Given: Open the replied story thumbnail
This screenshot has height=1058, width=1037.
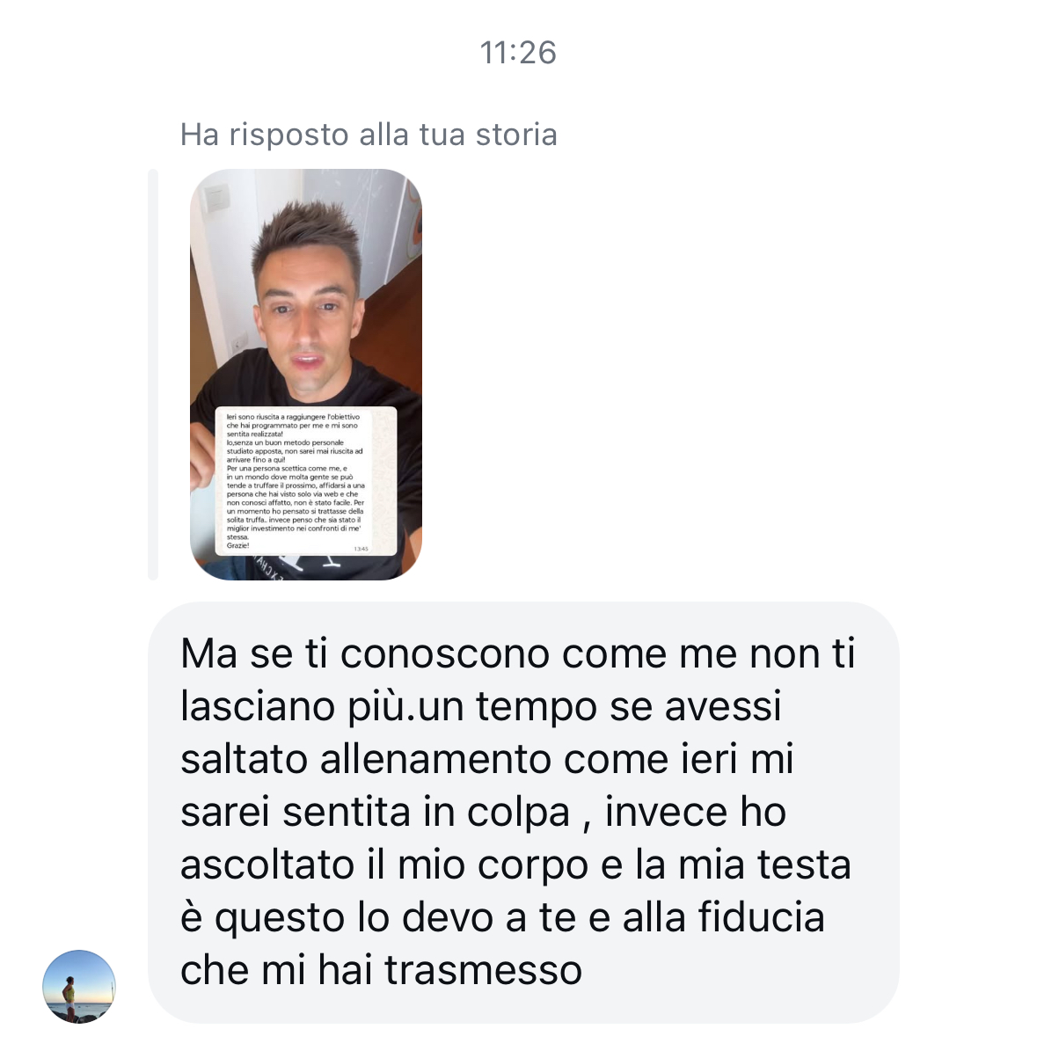Looking at the screenshot, I should click(x=306, y=375).
